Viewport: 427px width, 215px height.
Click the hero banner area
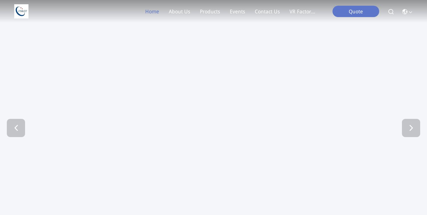(213, 114)
